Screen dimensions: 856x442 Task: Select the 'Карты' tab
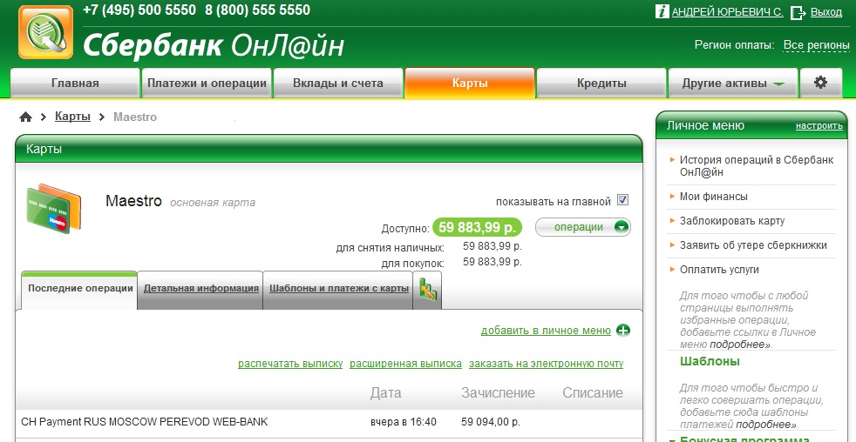[470, 84]
